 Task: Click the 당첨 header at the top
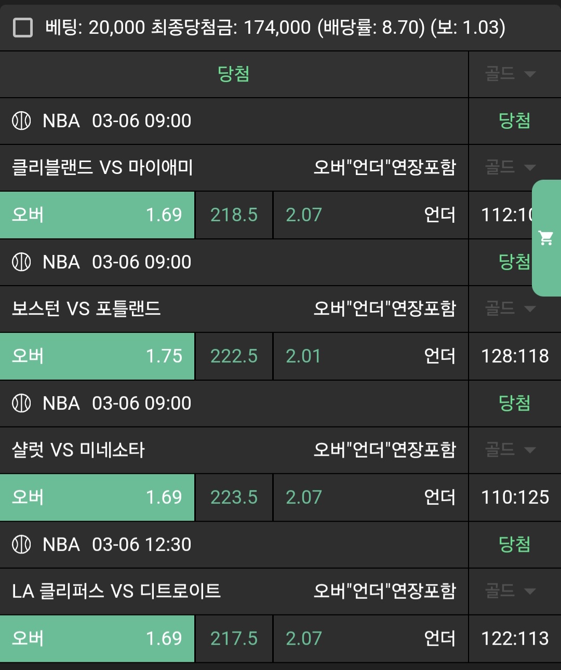point(234,74)
